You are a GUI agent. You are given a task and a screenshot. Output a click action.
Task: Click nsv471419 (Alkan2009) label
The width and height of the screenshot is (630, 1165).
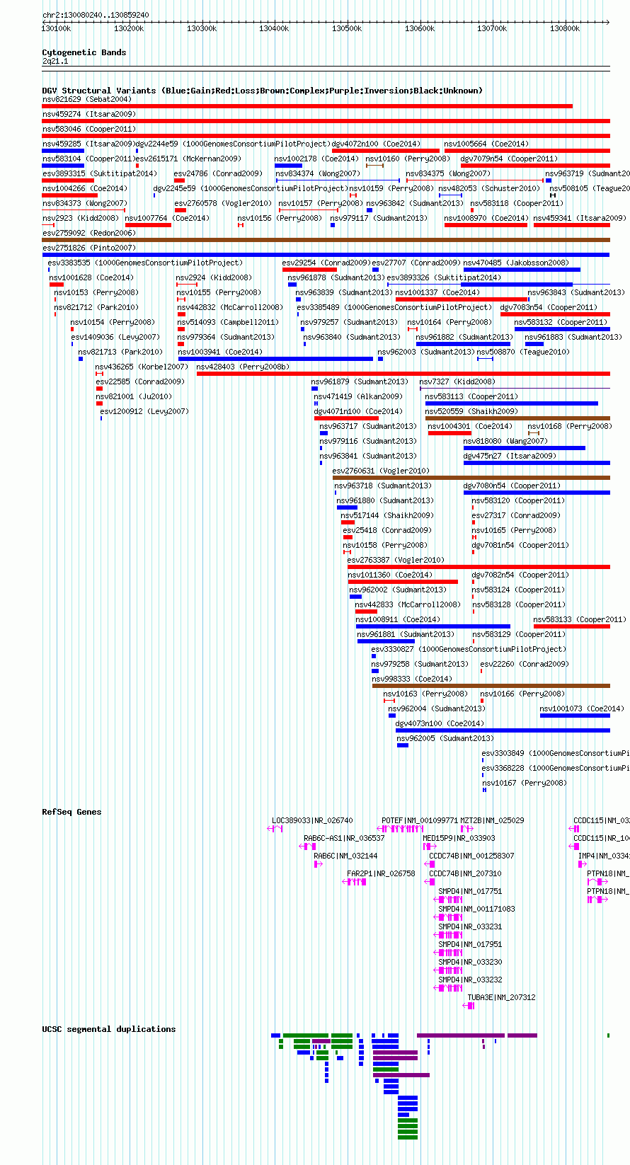pyautogui.click(x=358, y=396)
